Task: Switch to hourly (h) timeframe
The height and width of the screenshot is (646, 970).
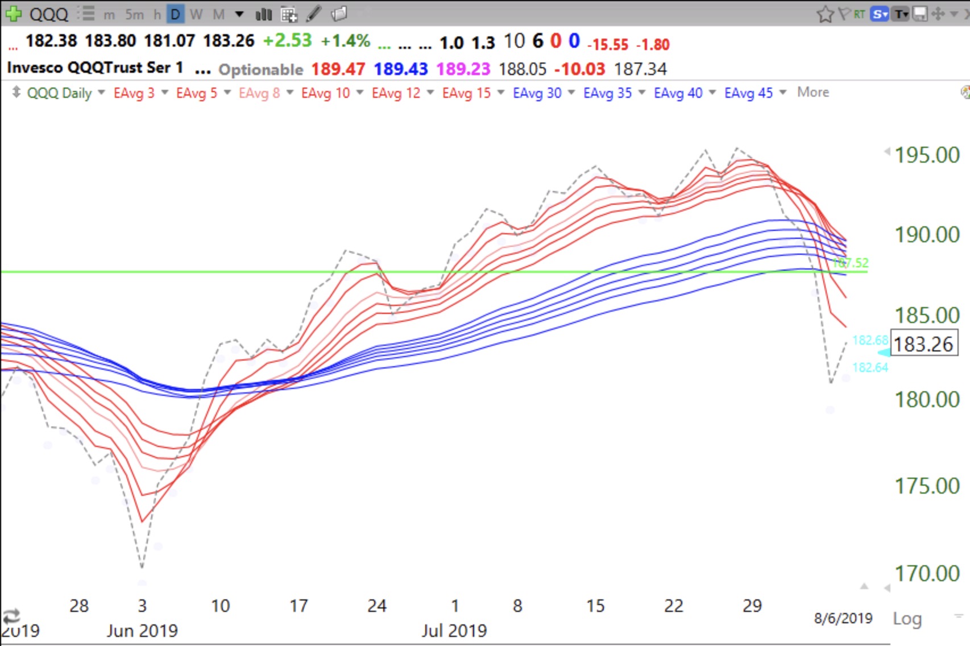Action: tap(157, 14)
